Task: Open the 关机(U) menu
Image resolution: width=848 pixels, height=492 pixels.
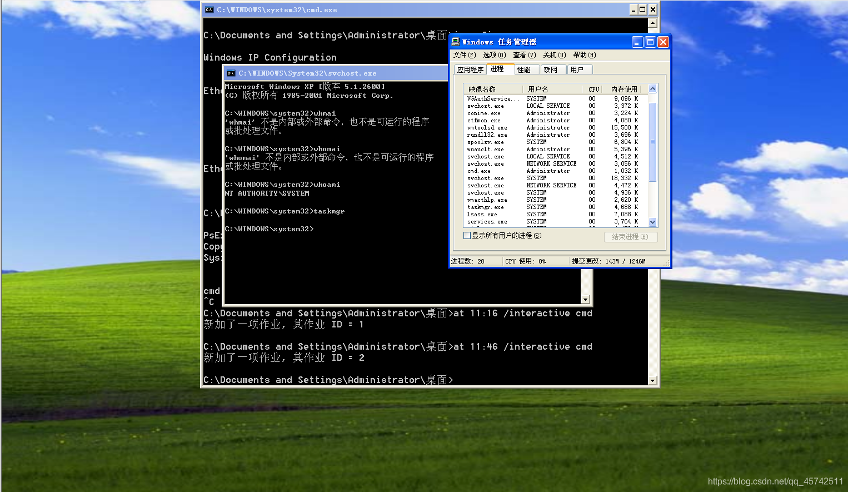Action: (554, 55)
